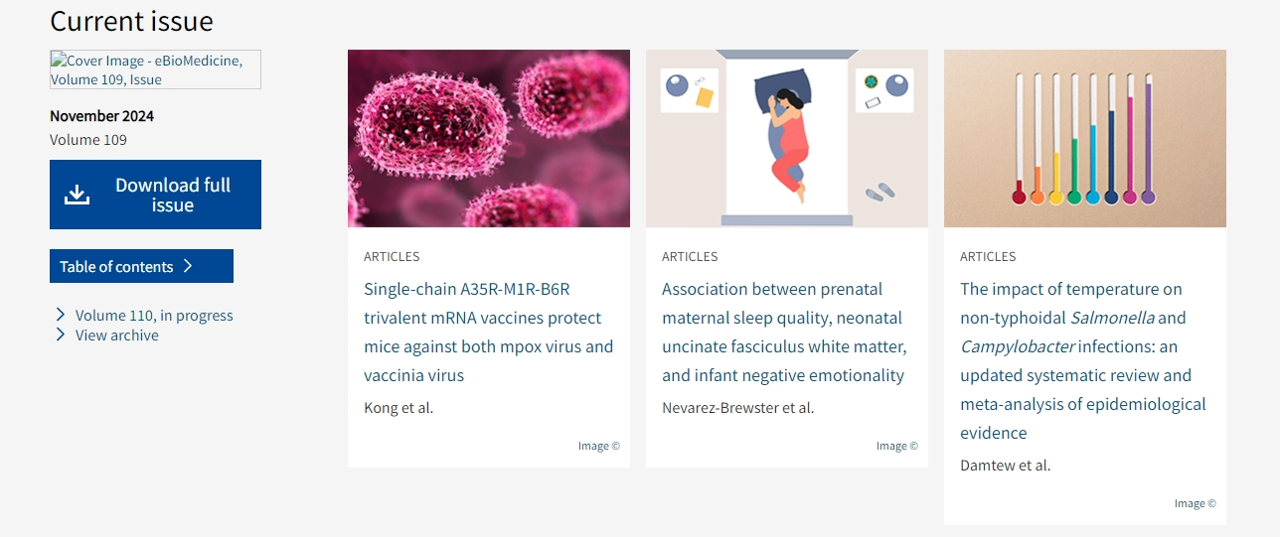Click the download arrow icon
Screen dimensions: 1280x537
(x=77, y=195)
